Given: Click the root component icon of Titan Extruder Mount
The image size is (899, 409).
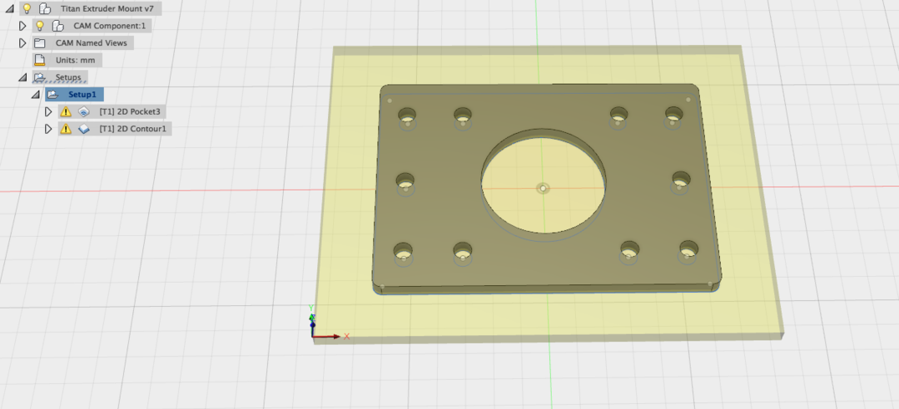Looking at the screenshot, I should coord(43,8).
